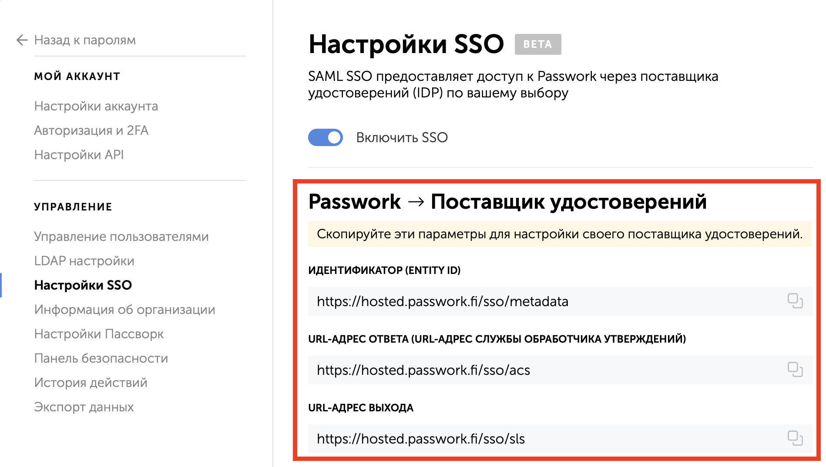This screenshot has width=826, height=467.
Task: Open «Настройки аккаунта» in the sidebar
Action: (x=96, y=106)
